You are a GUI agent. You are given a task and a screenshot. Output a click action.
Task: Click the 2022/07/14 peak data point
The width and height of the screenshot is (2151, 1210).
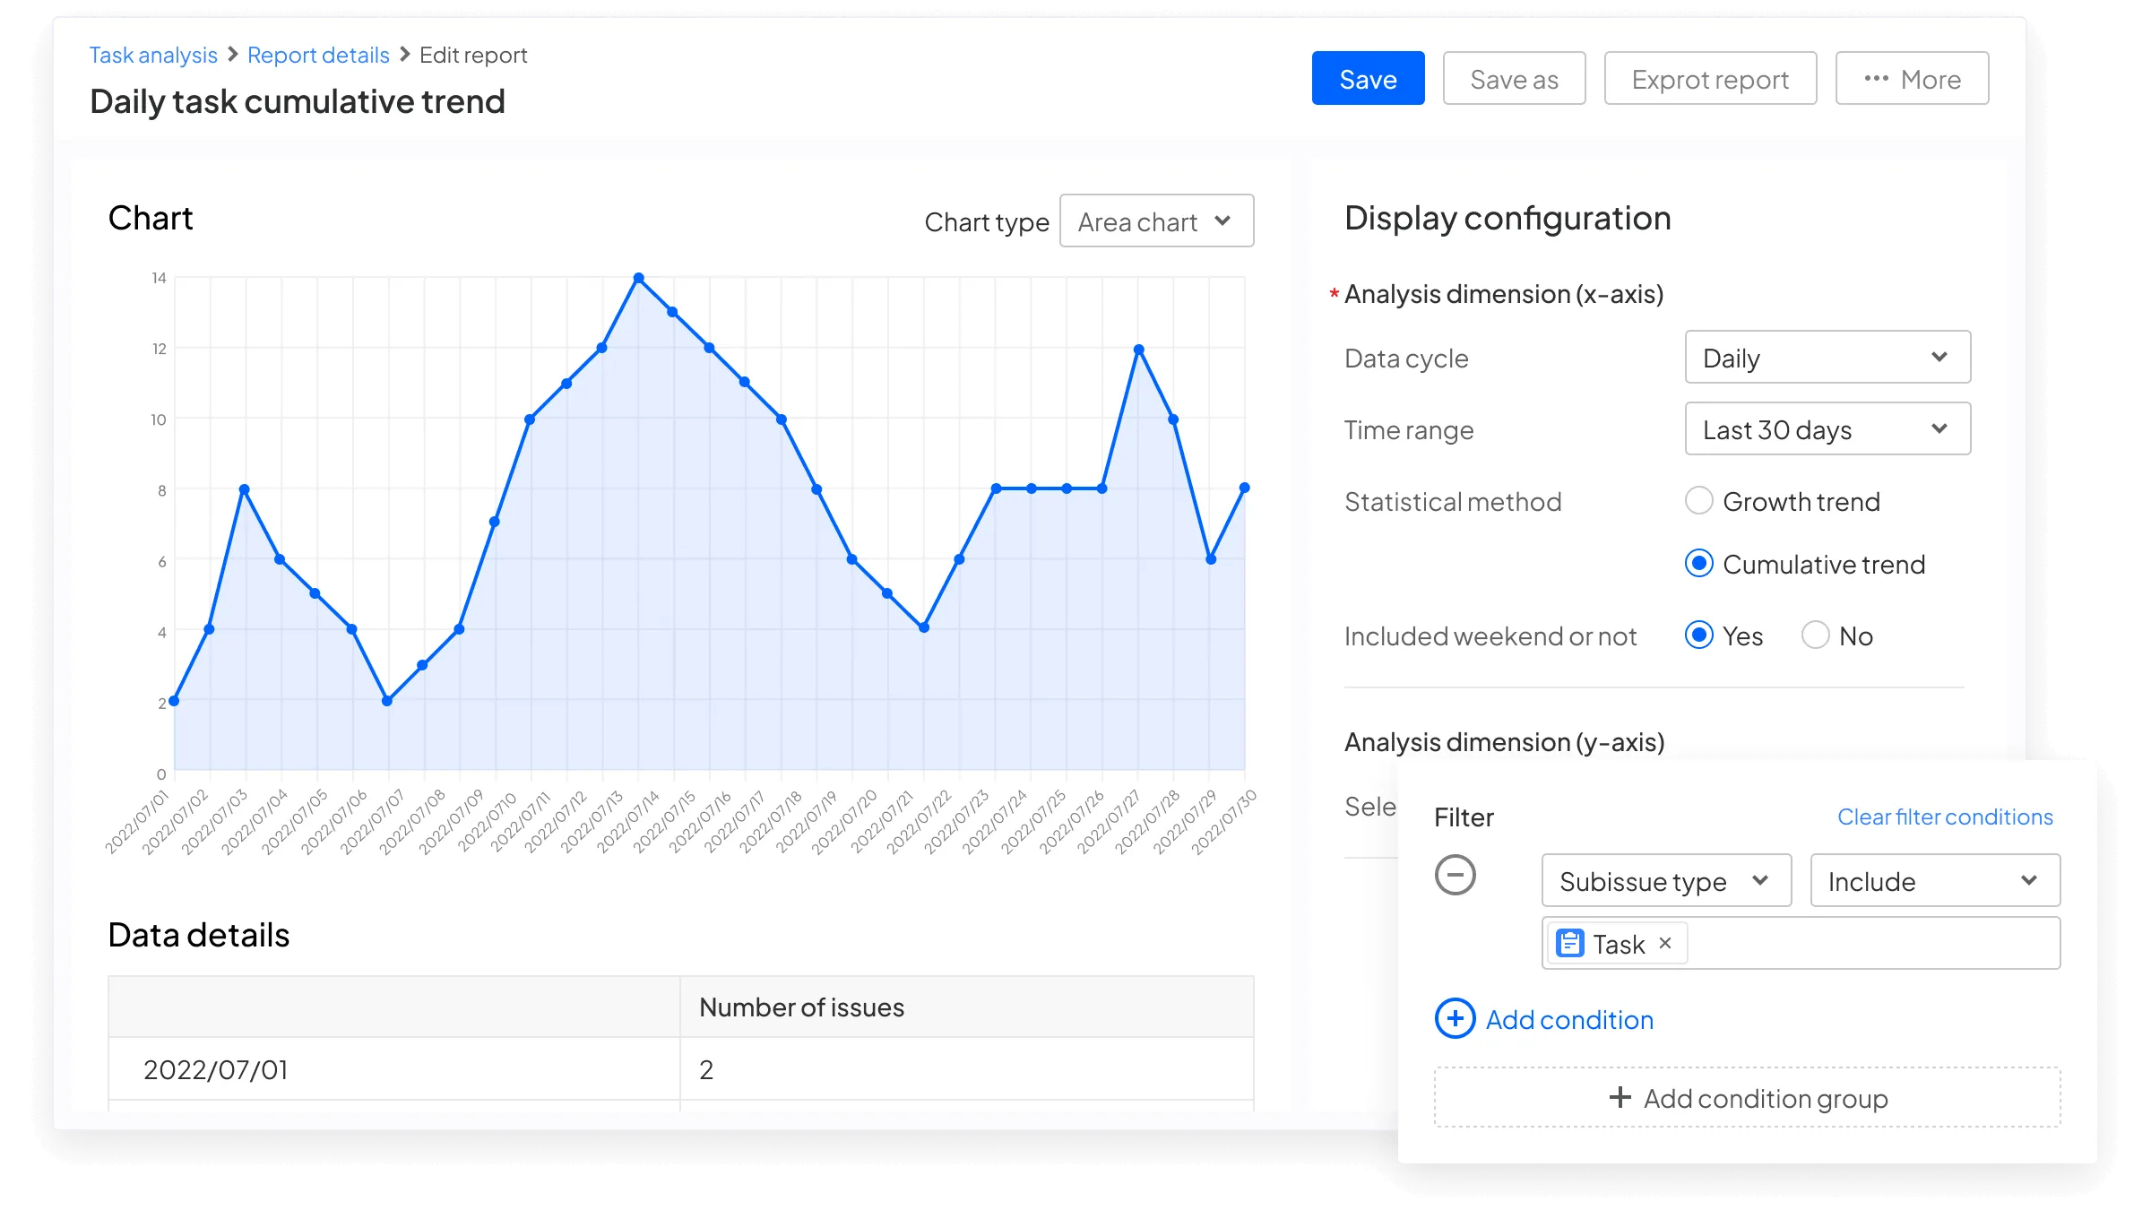tap(638, 278)
